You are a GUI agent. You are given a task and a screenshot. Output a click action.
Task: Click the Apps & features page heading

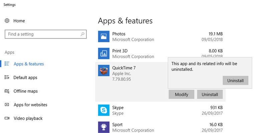125,21
